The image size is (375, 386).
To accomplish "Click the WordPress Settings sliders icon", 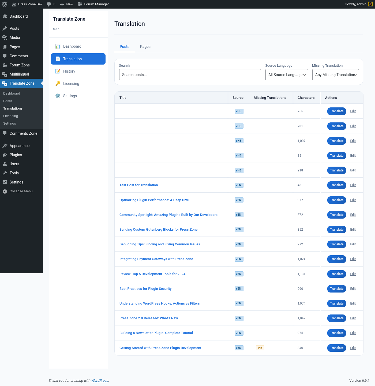I will 5,182.
